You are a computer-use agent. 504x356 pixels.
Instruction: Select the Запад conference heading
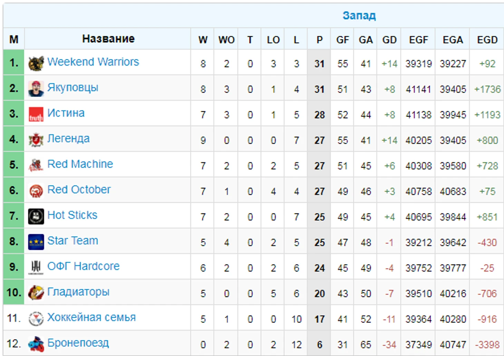359,16
